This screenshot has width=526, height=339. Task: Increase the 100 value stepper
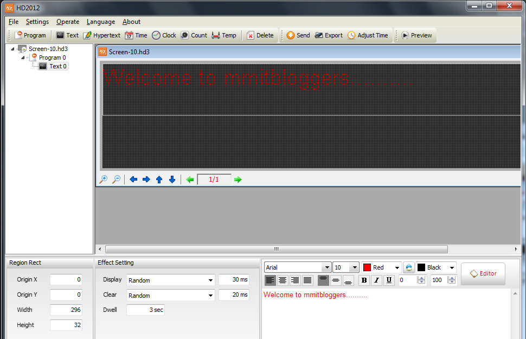coord(452,278)
